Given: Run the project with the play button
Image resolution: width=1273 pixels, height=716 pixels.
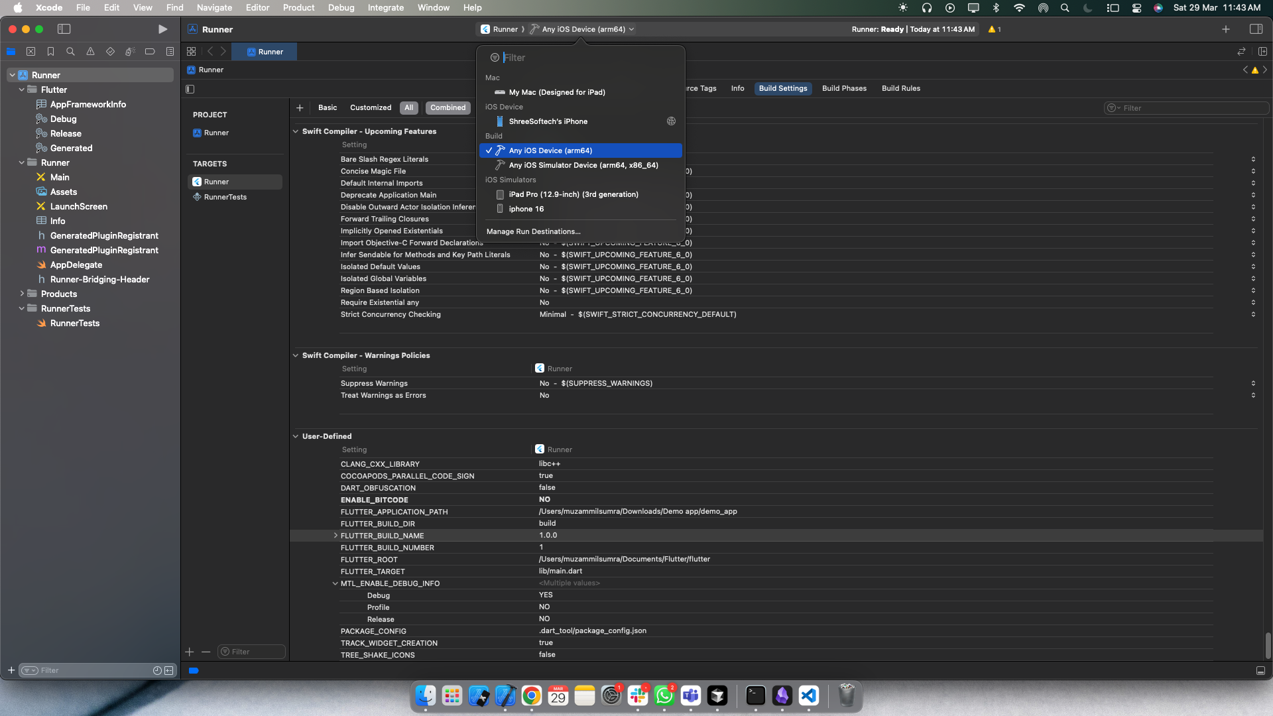Looking at the screenshot, I should pos(162,29).
